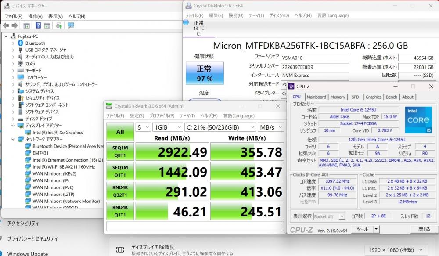439x256 pixels.
Task: Switch to the About tab in CPU-Z
Action: pyautogui.click(x=408, y=97)
